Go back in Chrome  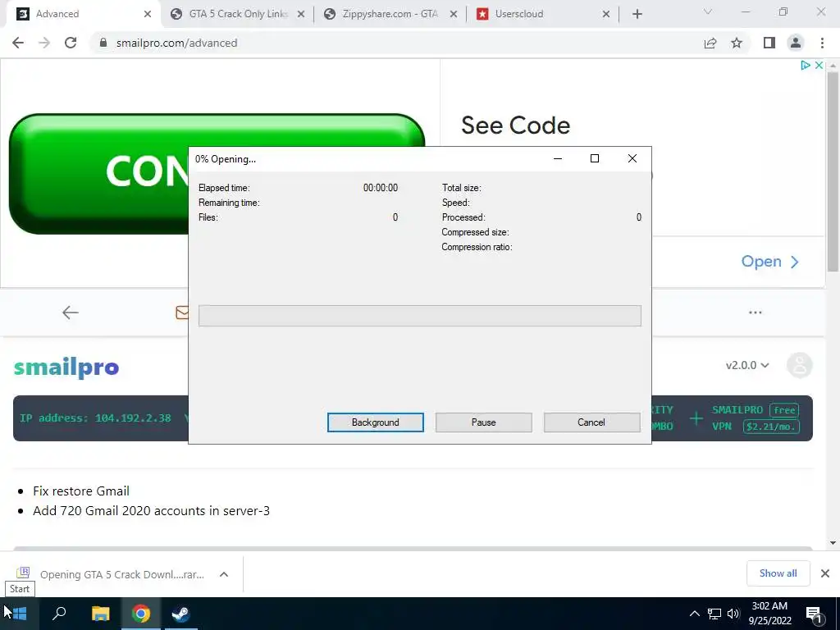pyautogui.click(x=18, y=43)
